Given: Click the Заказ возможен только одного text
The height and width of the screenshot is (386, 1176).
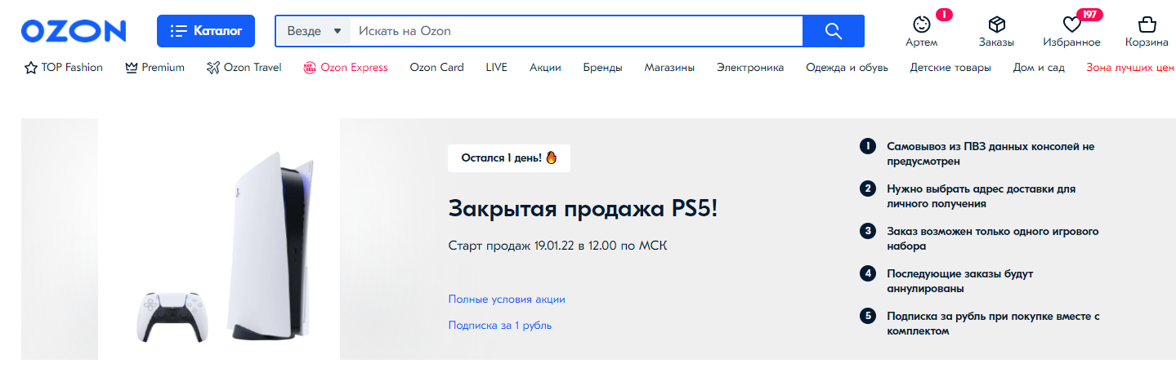Looking at the screenshot, I should pos(992,238).
